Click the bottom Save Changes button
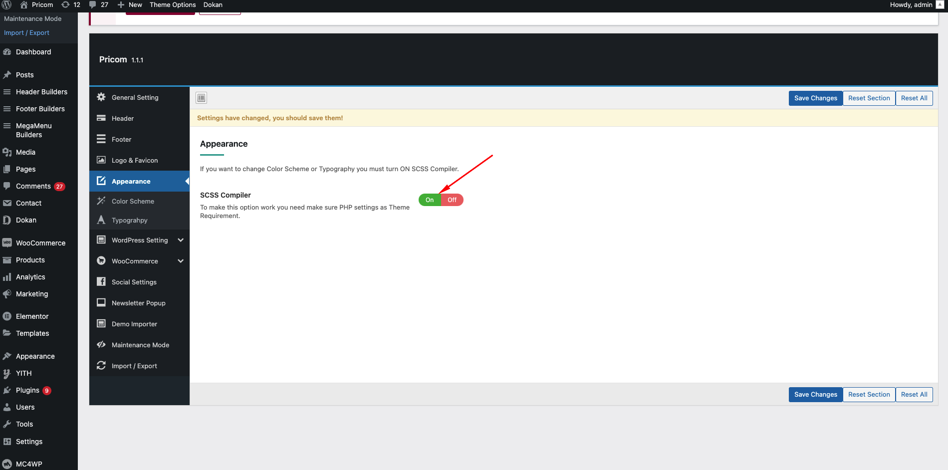Screen dimensions: 948x470 coord(816,395)
